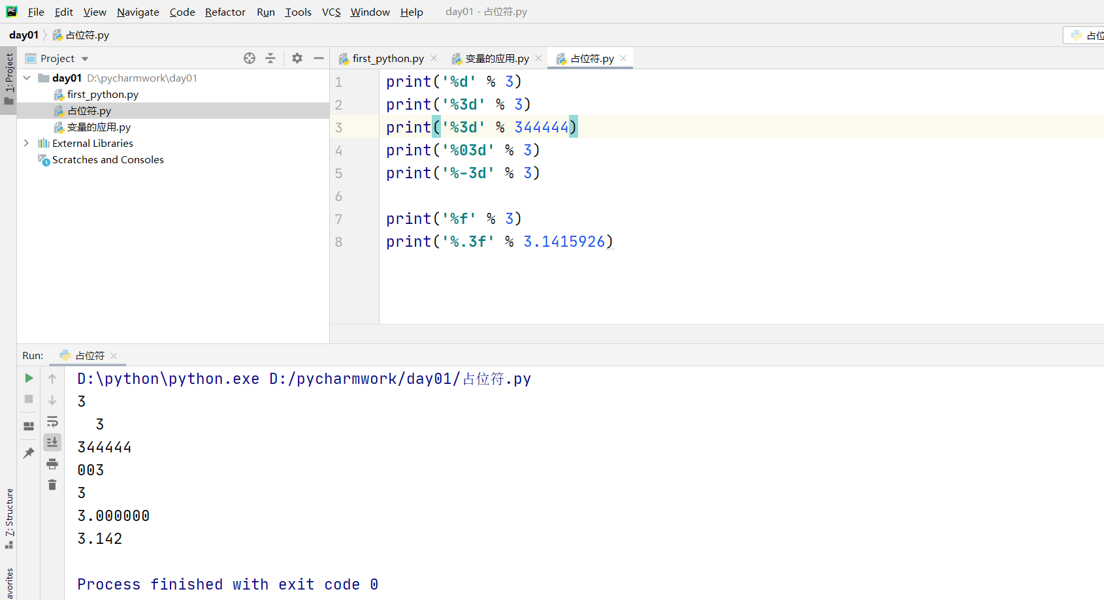
Task: Open the File menu
Action: click(36, 12)
